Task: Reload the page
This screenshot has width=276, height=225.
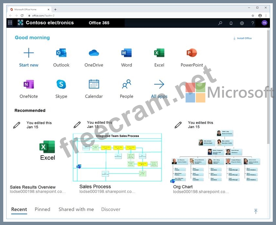Action: 22,16
